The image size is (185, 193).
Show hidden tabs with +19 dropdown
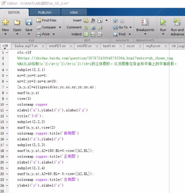click(5, 47)
